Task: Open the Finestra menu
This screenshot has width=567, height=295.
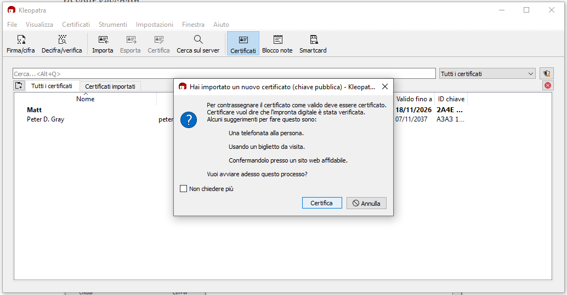Action: coord(193,25)
